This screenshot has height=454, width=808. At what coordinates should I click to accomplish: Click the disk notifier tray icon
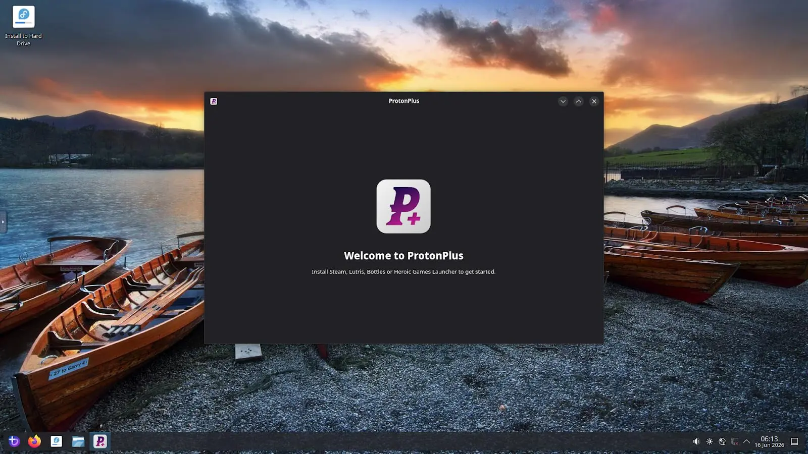(x=722, y=441)
